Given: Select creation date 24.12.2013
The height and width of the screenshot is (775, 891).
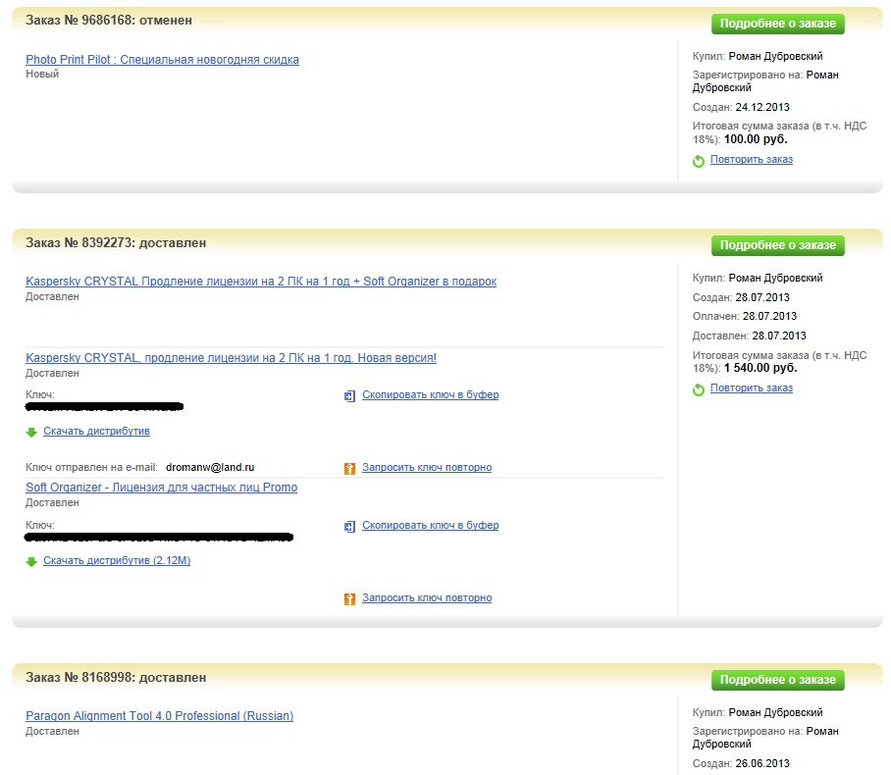Looking at the screenshot, I should point(762,107).
